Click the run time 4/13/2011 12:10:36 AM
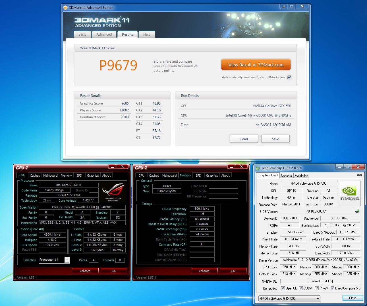This screenshot has height=306, width=367. coord(273,125)
